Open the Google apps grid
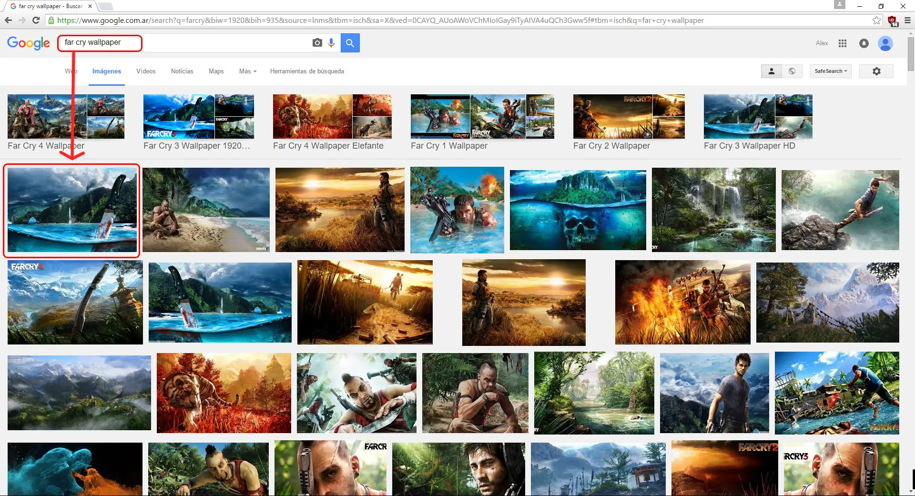Image resolution: width=915 pixels, height=496 pixels. tap(843, 43)
